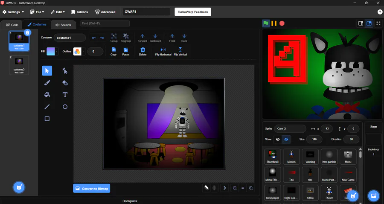Select the Rectangle tool

click(x=47, y=119)
